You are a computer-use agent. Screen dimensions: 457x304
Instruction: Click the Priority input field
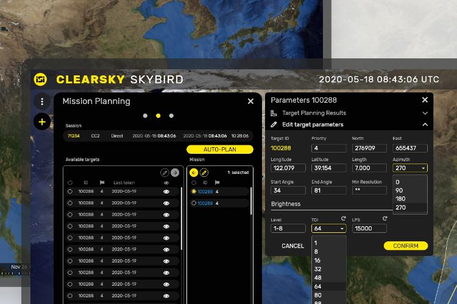pyautogui.click(x=329, y=148)
